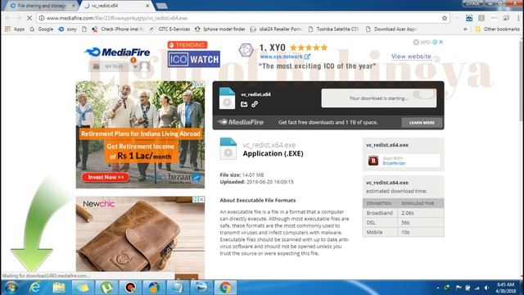The height and width of the screenshot is (295, 524).
Task: Click the browser Forward arrow
Action: [x=18, y=18]
